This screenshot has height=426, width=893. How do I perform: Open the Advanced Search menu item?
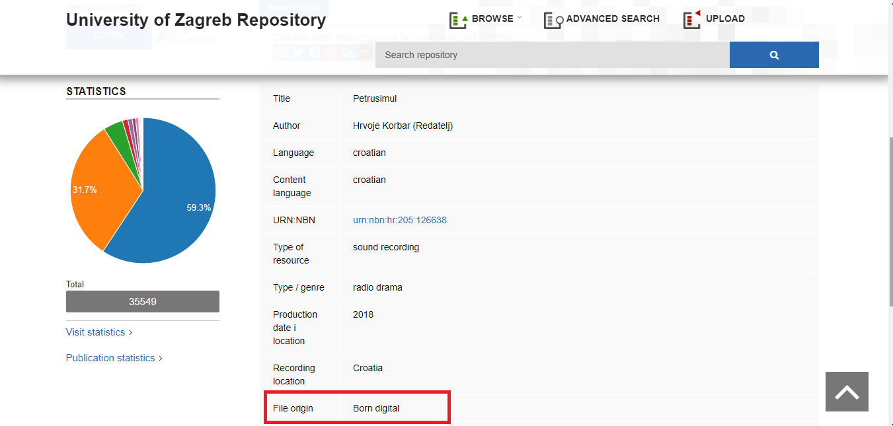tap(612, 18)
